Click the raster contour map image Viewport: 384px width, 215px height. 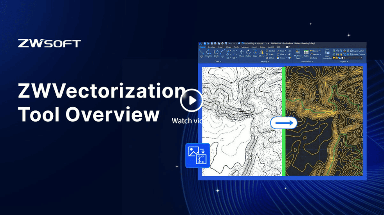(242, 121)
